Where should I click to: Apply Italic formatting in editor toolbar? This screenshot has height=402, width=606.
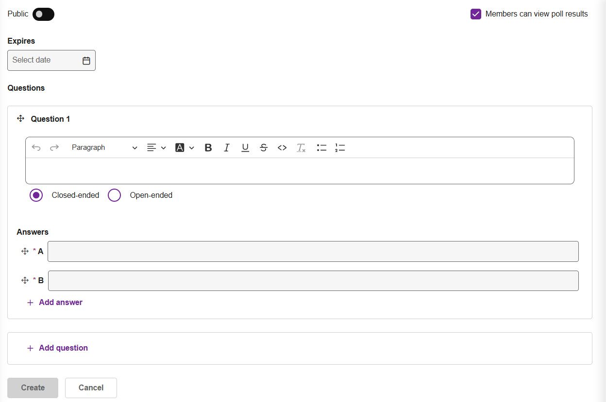[x=226, y=148]
